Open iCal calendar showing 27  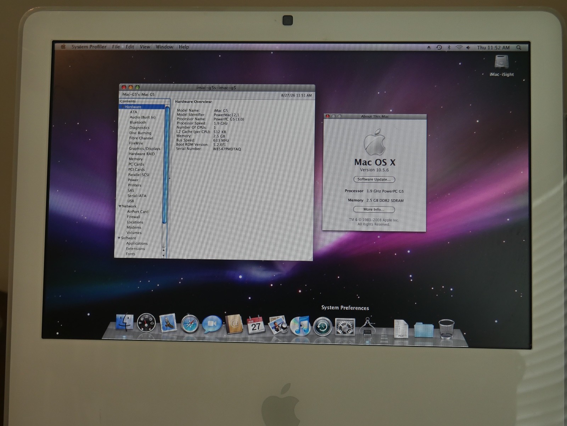[x=256, y=325]
